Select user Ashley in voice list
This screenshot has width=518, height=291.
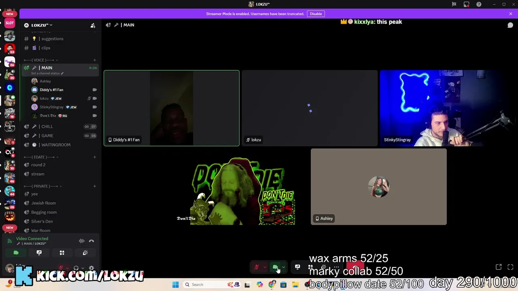click(64, 81)
